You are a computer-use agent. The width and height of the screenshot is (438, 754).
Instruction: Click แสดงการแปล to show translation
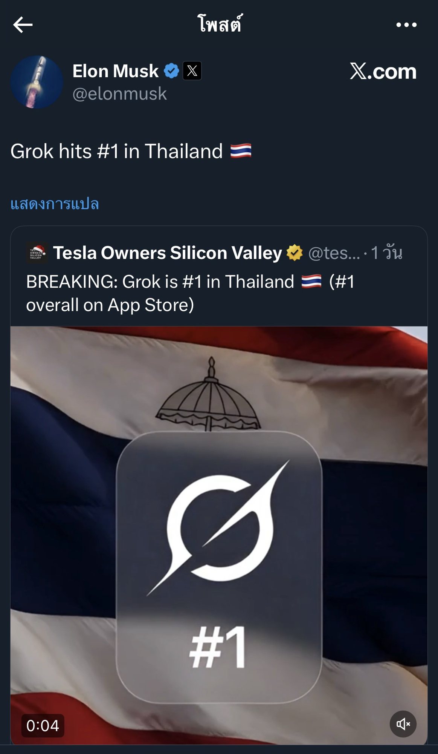(55, 204)
